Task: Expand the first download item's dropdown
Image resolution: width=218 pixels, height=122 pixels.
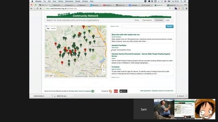Action: [x=51, y=96]
